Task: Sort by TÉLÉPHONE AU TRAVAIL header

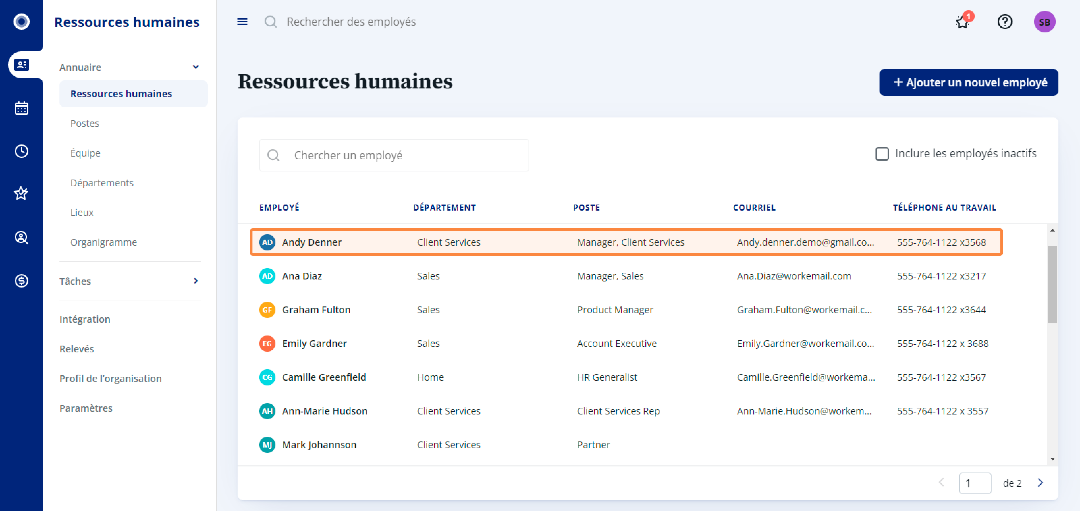Action: [944, 208]
